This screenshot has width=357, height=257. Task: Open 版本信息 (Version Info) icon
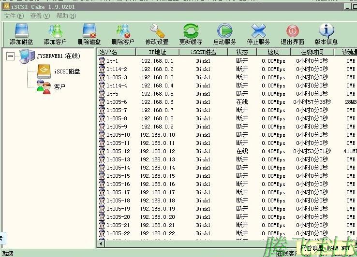[x=326, y=30]
